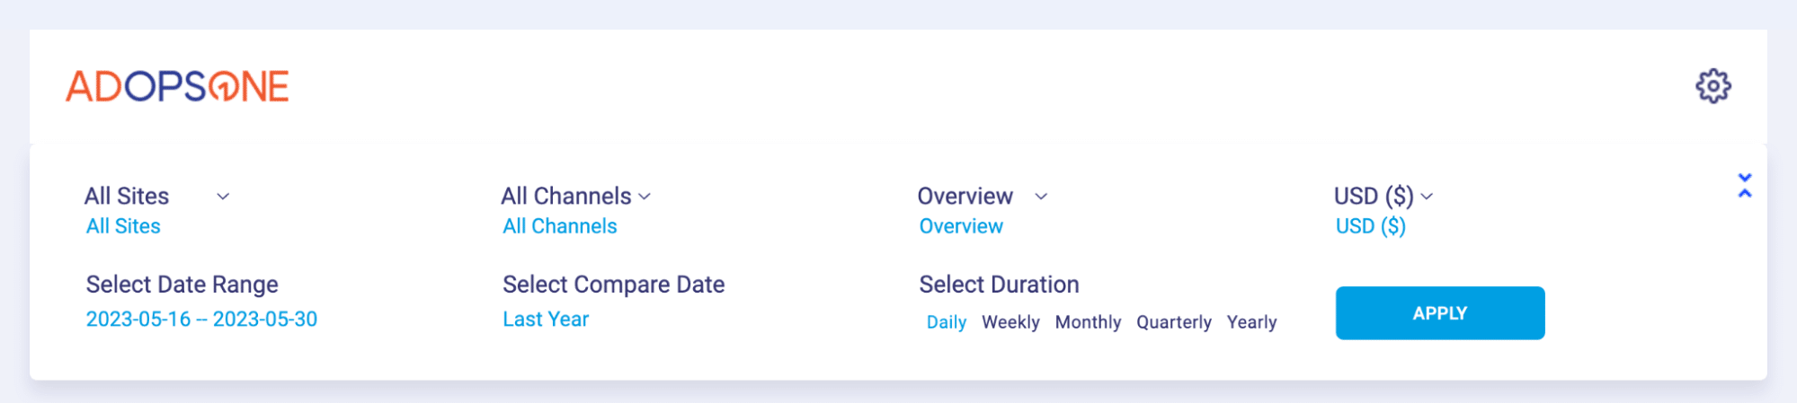
Task: Open the Last Year compare date selector
Action: tap(546, 320)
